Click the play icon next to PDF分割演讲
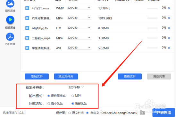This screenshot has width=176, height=118. [27, 18]
